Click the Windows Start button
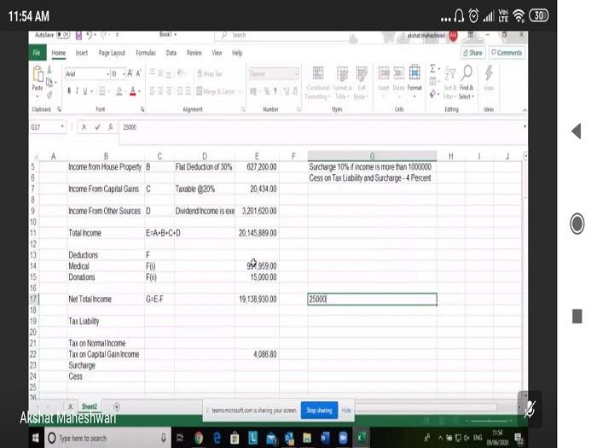Screen dimensions: 597x448 click(x=36, y=438)
